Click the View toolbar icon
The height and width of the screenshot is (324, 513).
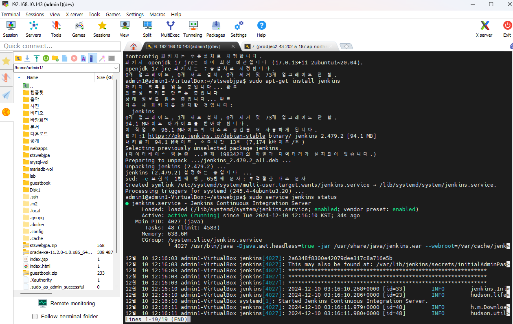point(124,29)
